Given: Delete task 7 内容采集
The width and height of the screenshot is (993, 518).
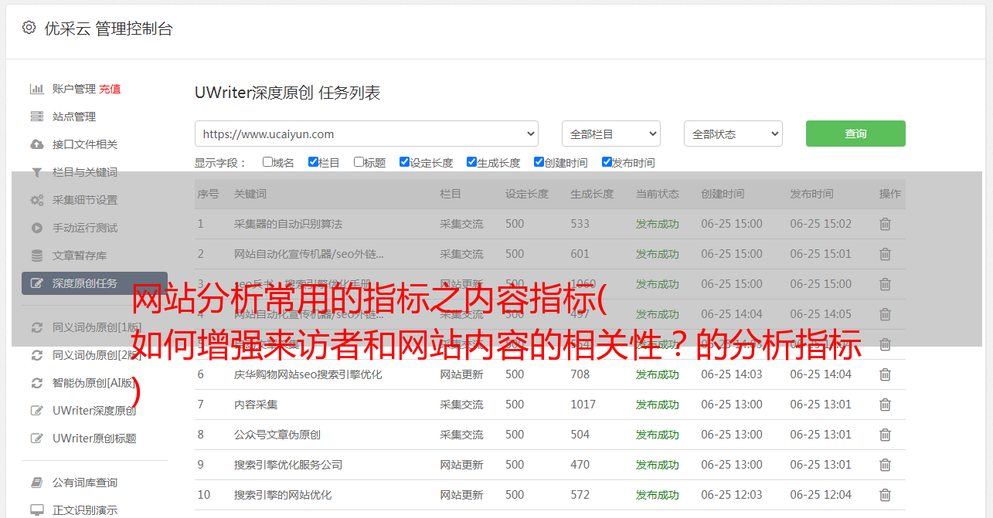Looking at the screenshot, I should point(886,405).
